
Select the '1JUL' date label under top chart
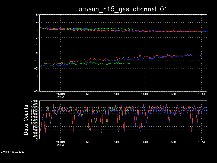click(88, 94)
